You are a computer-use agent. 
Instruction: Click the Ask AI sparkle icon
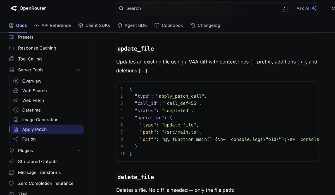[x=314, y=8]
